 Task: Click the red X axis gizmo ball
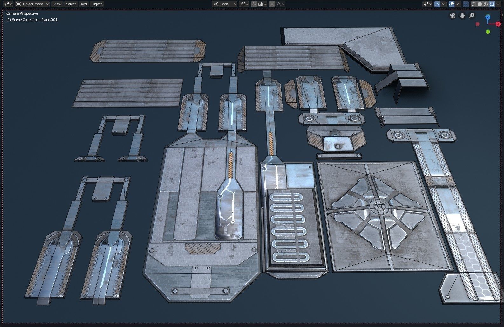pyautogui.click(x=498, y=24)
